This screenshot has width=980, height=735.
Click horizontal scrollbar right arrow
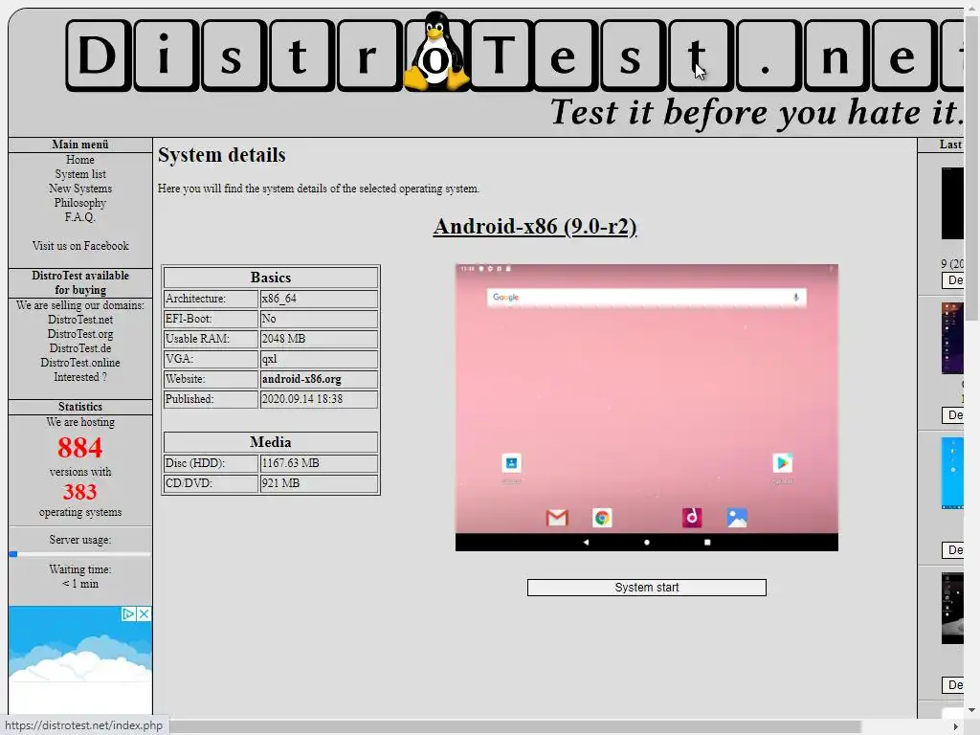pyautogui.click(x=956, y=727)
